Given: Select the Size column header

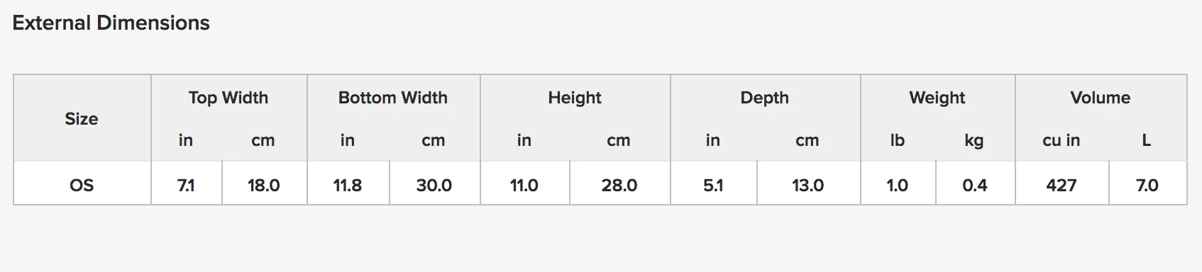Looking at the screenshot, I should (82, 118).
